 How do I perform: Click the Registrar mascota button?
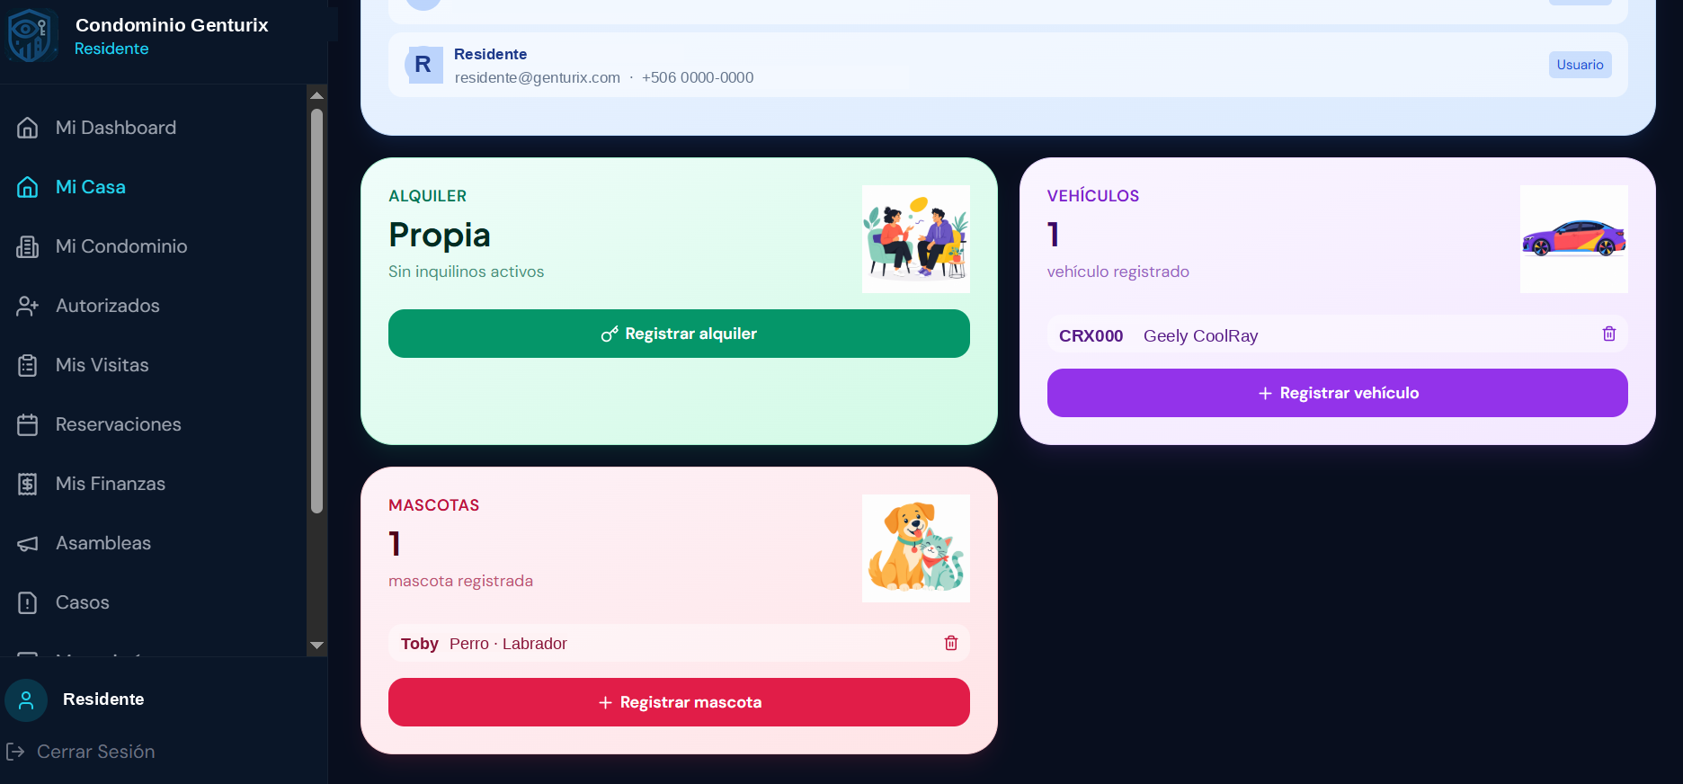click(679, 702)
